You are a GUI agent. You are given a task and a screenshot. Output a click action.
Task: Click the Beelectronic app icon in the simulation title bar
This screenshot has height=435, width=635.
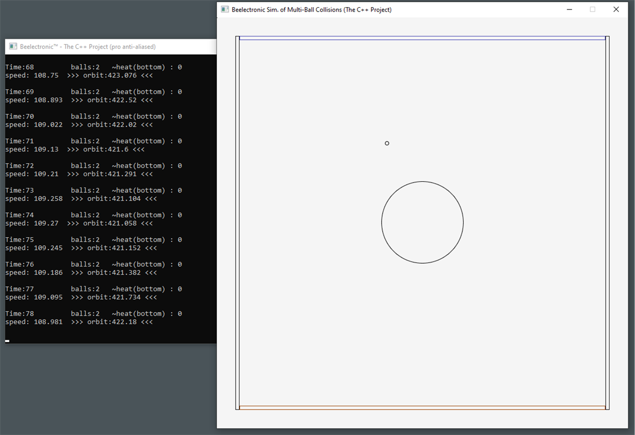225,9
